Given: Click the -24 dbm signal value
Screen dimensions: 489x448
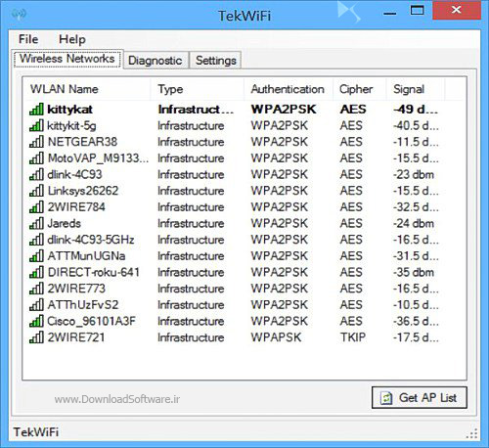Looking at the screenshot, I should (x=414, y=223).
